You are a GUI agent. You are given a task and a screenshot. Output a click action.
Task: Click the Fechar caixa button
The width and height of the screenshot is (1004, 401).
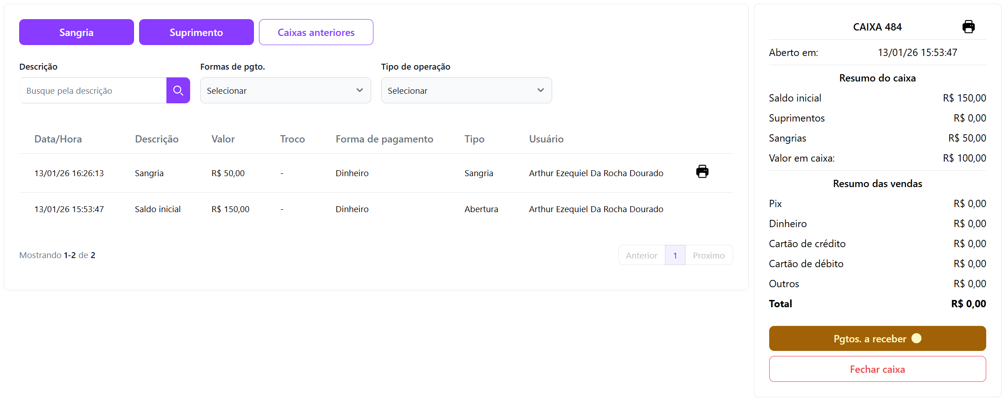click(877, 369)
